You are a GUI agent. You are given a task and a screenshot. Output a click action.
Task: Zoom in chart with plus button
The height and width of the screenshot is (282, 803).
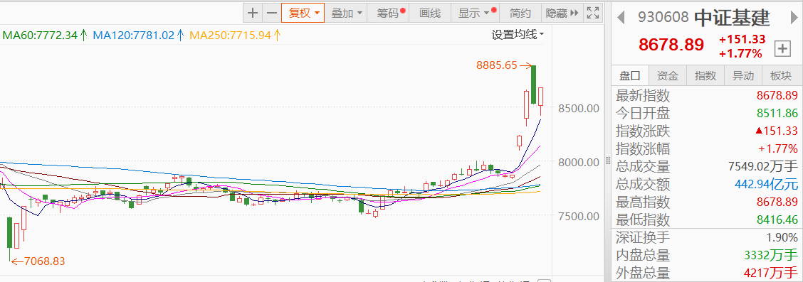253,13
